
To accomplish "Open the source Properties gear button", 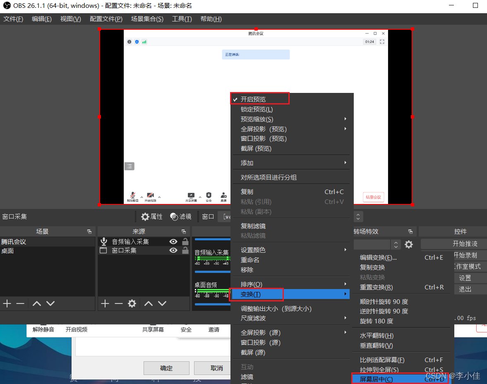I will click(x=151, y=216).
